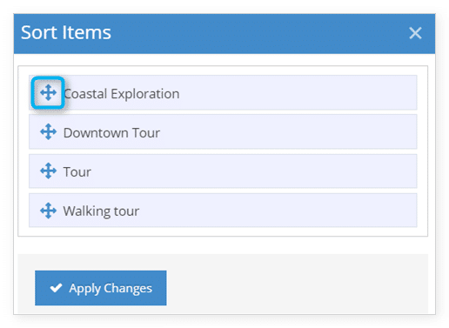Click the Tour item label

(77, 172)
